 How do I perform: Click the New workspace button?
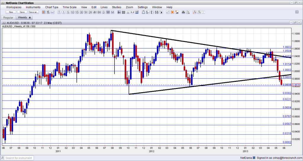tap(11, 12)
